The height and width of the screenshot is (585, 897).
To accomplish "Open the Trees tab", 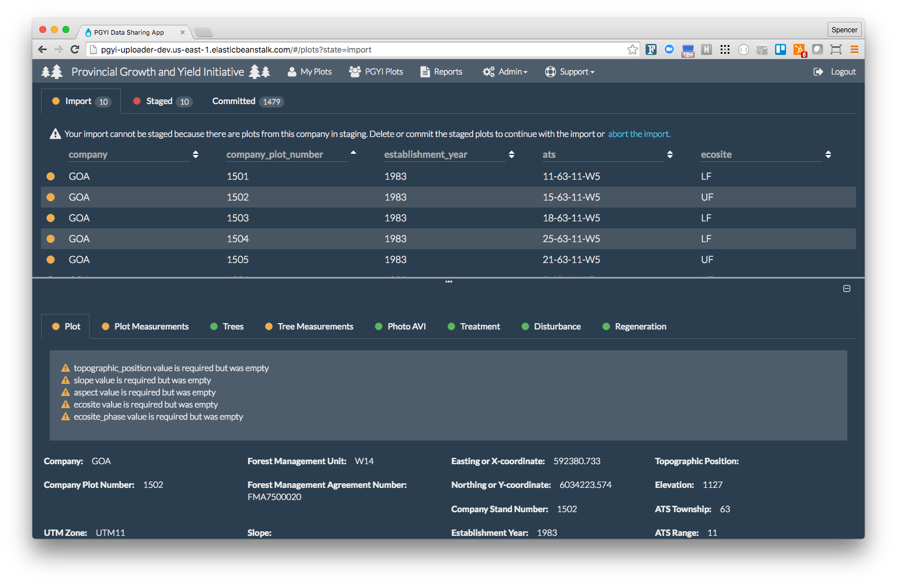I will click(x=227, y=327).
